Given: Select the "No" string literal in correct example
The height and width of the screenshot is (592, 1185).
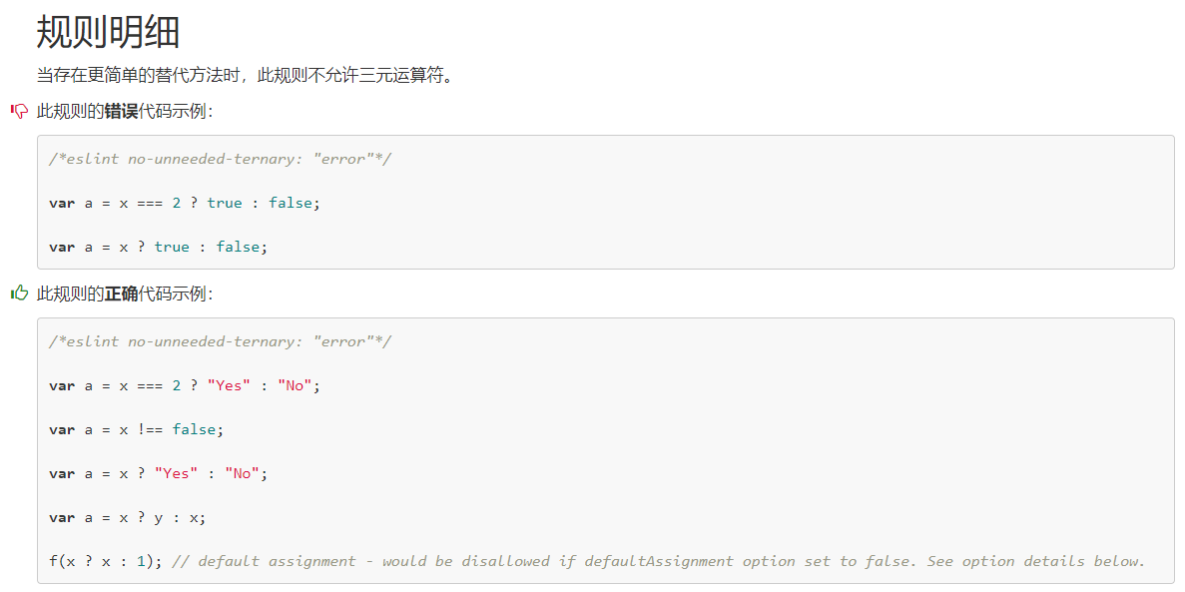Looking at the screenshot, I should coord(298,384).
